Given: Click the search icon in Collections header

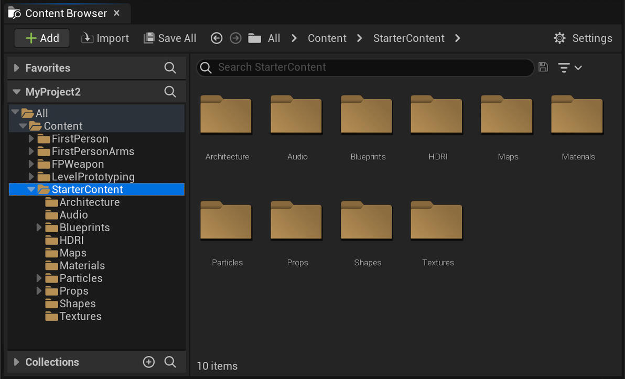Looking at the screenshot, I should 170,362.
